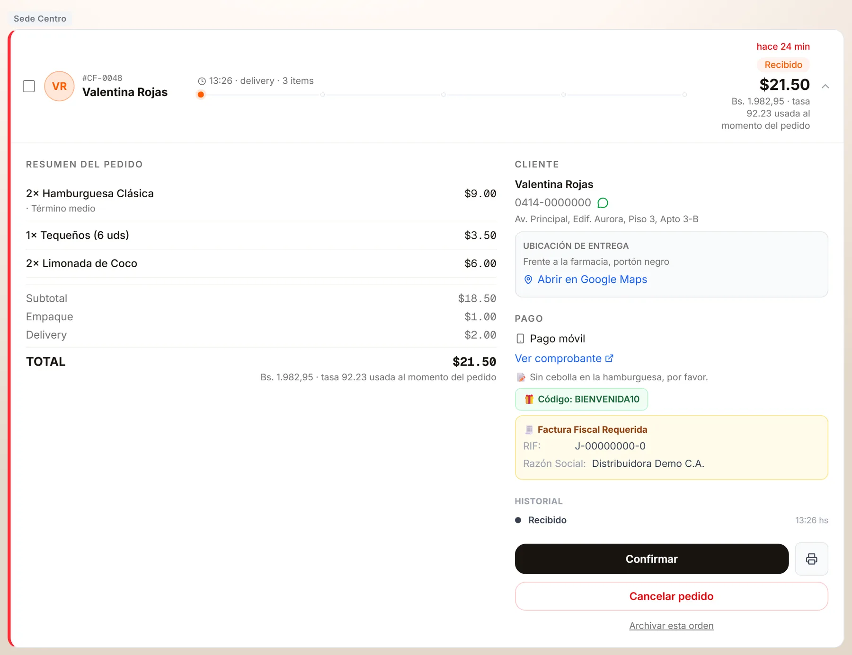Click Cancelar pedido button
852x655 pixels.
671,596
